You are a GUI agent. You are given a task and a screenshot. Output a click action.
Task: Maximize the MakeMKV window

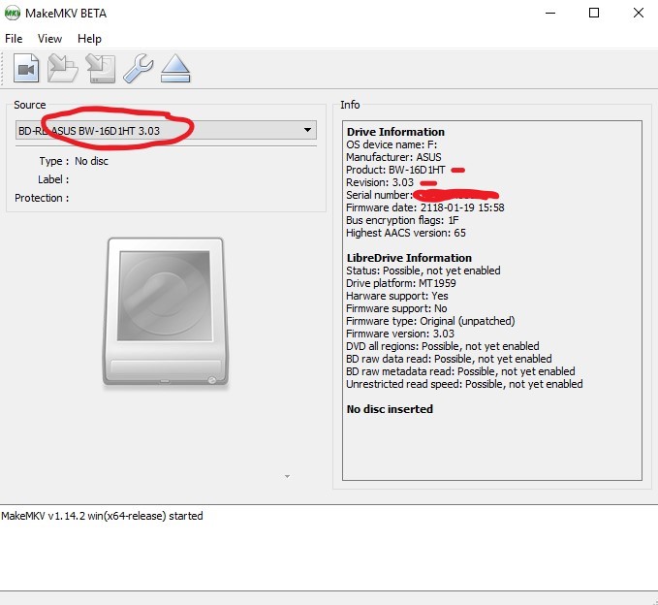coord(594,14)
